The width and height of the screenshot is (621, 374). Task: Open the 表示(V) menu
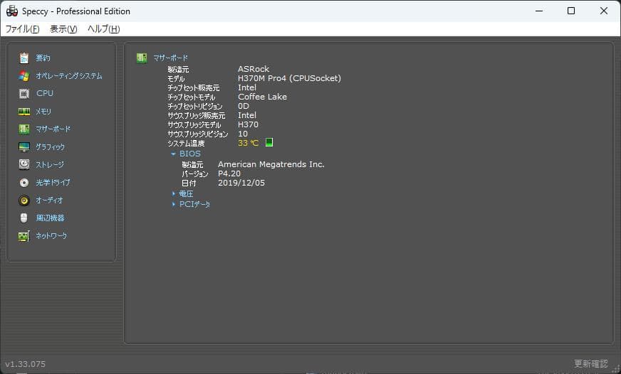pyautogui.click(x=63, y=29)
